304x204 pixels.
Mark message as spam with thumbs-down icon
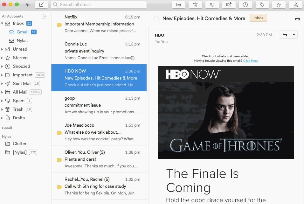pyautogui.click(x=212, y=5)
